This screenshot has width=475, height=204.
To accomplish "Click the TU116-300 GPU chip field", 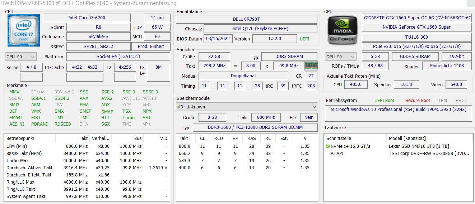I will [417, 37].
